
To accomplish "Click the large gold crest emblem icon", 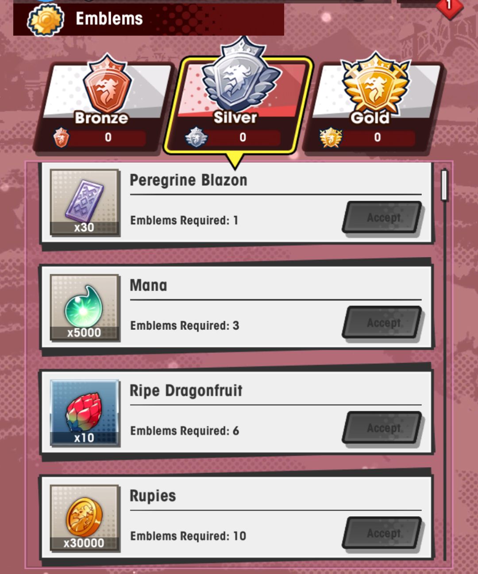I will tap(376, 83).
